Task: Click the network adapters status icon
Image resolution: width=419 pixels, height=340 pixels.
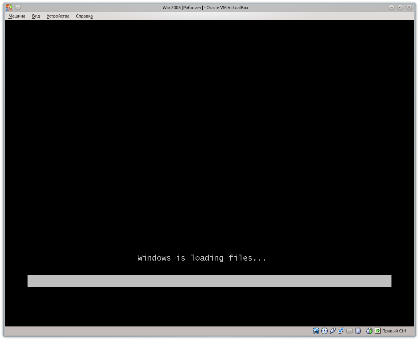Action: (341, 331)
